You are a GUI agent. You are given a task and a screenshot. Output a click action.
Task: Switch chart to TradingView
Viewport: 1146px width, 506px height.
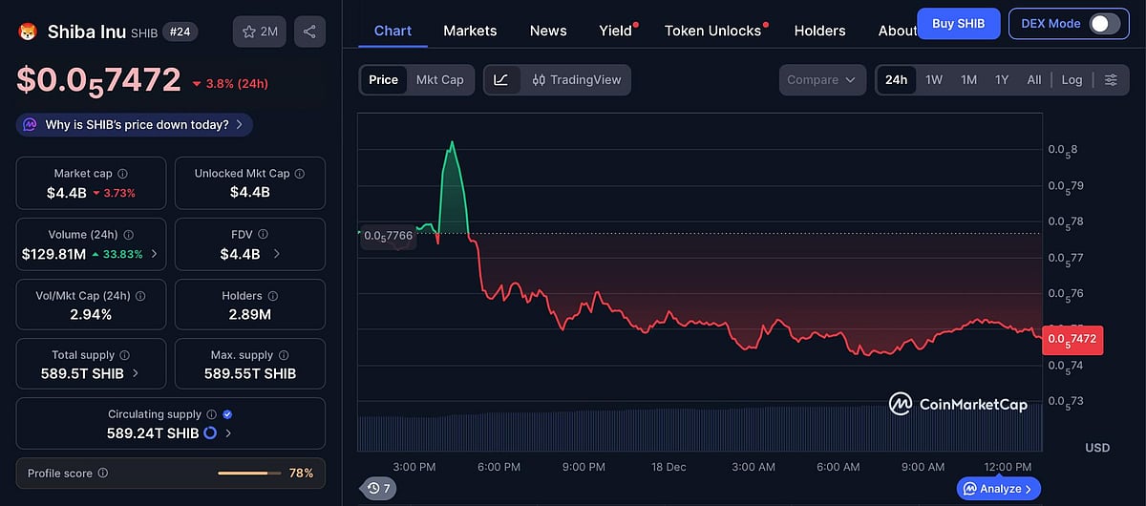577,80
